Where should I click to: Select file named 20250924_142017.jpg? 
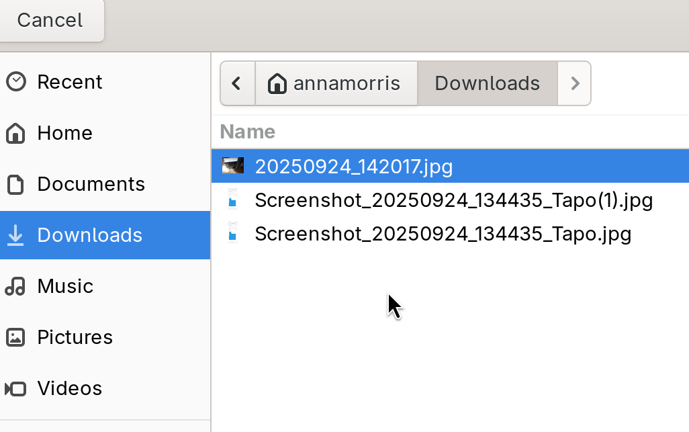tap(354, 166)
